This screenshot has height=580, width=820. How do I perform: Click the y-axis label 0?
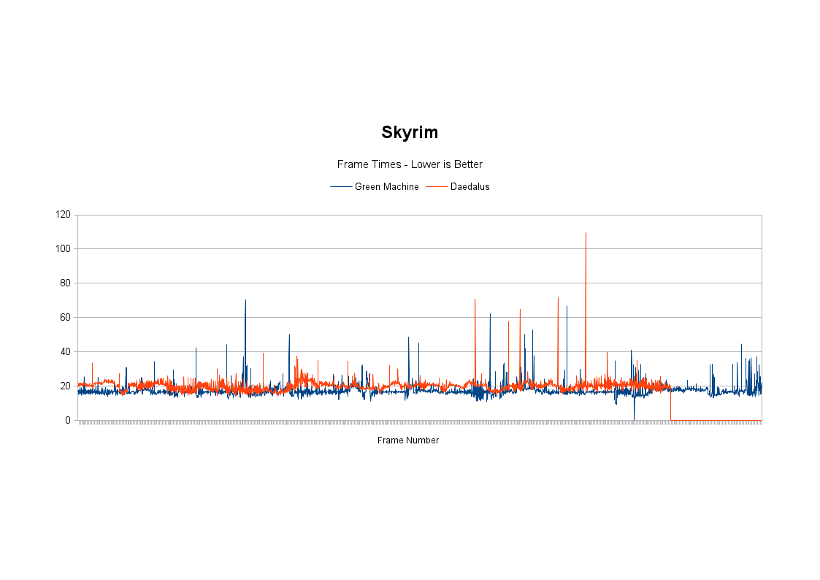[68, 421]
